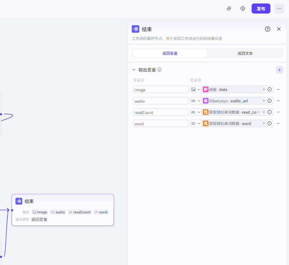Remove the 画板 data variable reference

coord(264,89)
